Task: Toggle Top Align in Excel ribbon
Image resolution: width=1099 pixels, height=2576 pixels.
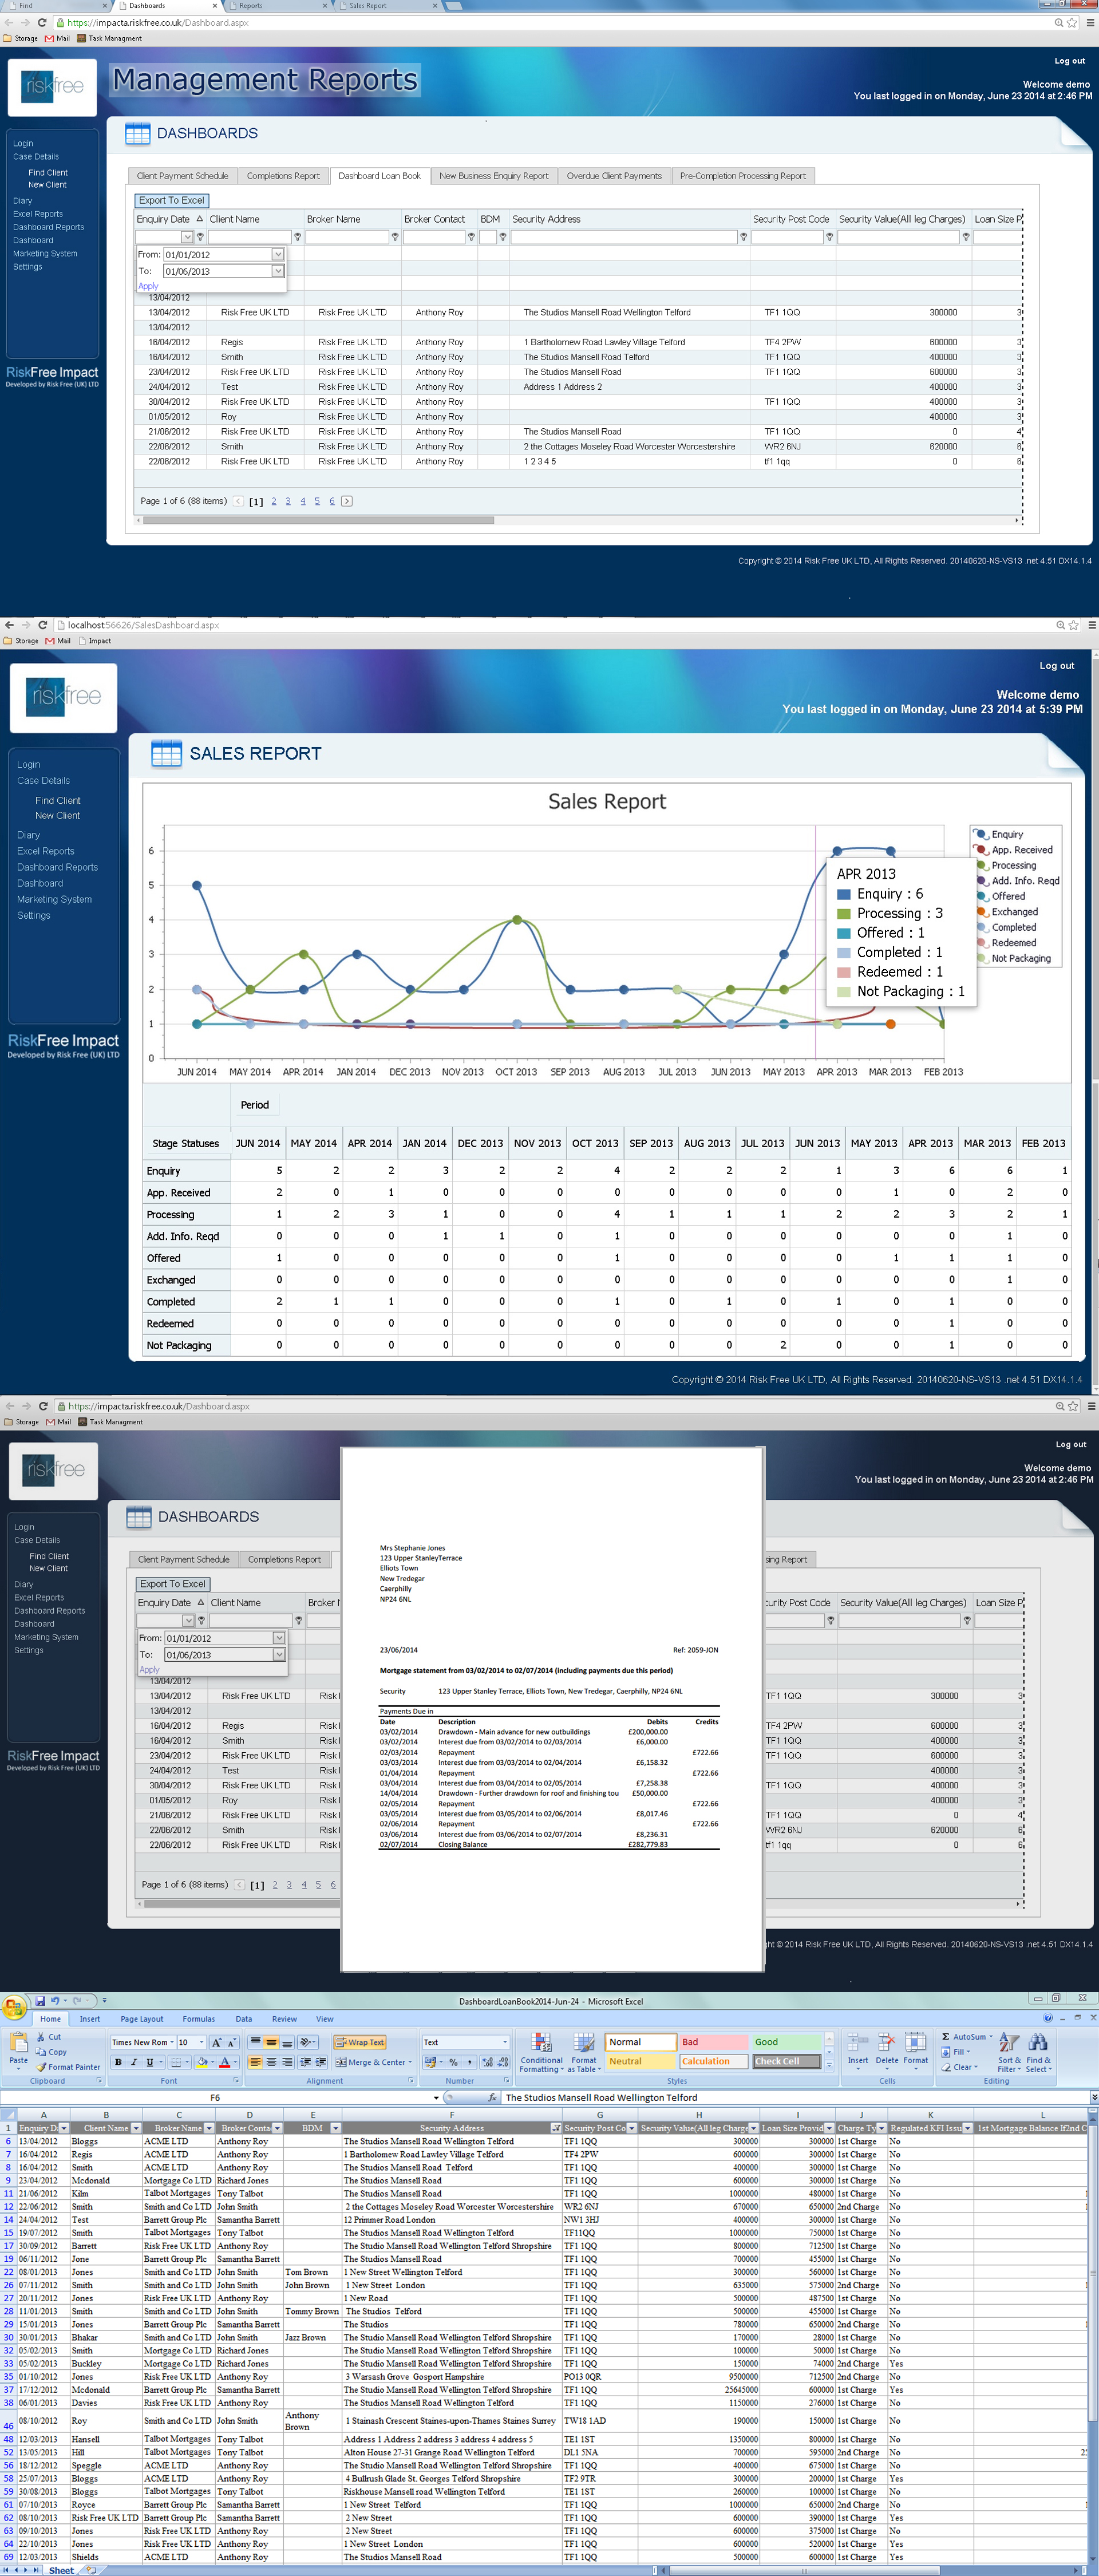Action: tap(255, 2042)
